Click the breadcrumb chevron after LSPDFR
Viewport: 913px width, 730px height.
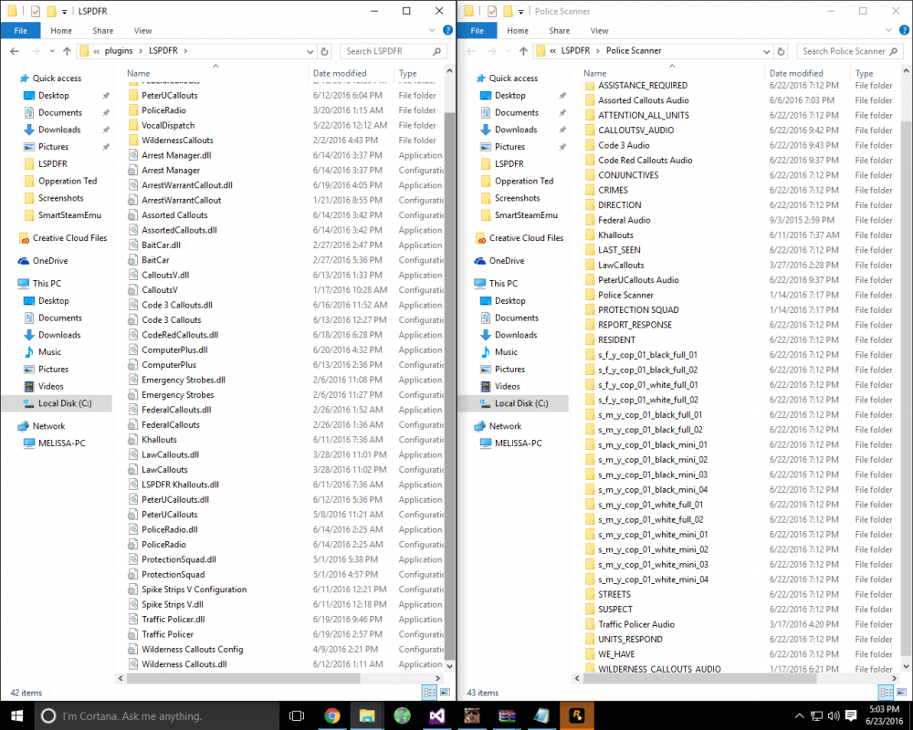(185, 51)
